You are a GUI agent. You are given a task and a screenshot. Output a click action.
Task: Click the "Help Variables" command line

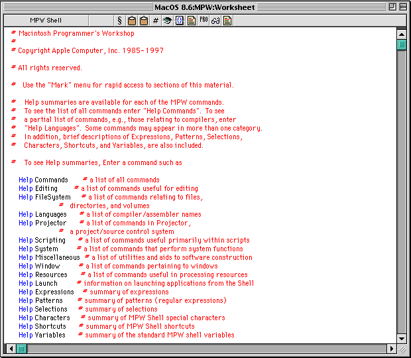pos(42,335)
